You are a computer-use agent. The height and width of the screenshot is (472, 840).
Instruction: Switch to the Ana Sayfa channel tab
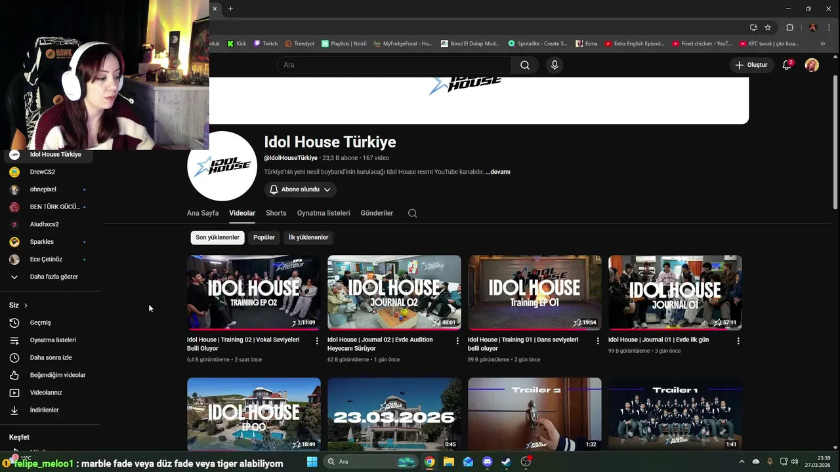[x=203, y=213]
